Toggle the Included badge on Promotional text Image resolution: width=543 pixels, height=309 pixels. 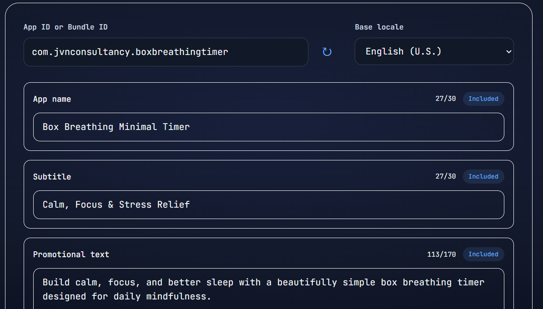[483, 254]
